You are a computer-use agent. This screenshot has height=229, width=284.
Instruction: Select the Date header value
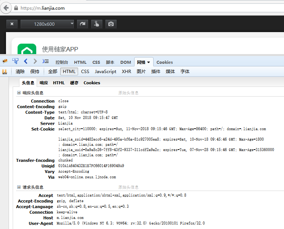pos(88,117)
